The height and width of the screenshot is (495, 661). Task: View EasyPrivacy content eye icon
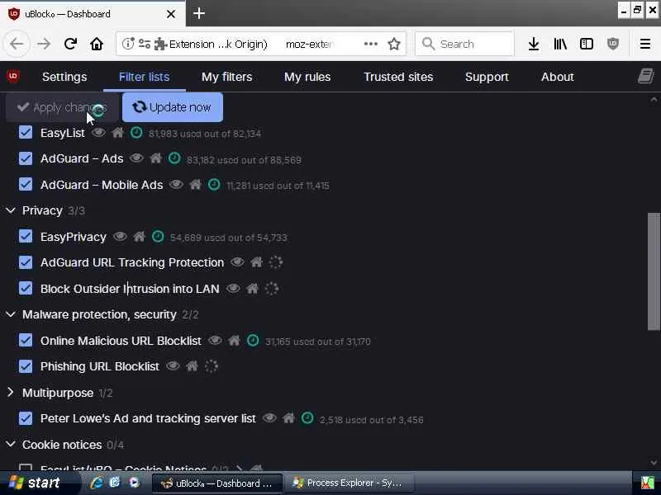click(x=120, y=237)
